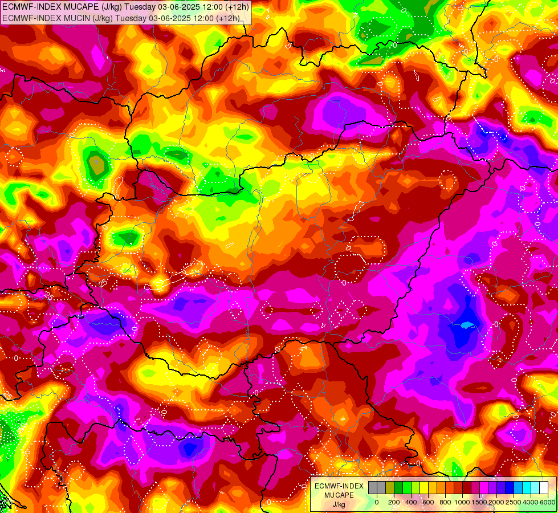The height and width of the screenshot is (513, 558).
Task: Pick the pure yellow legend swatch
Action: click(424, 487)
